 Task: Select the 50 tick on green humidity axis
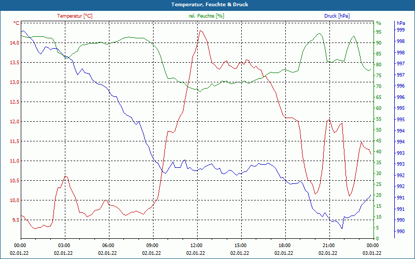(x=379, y=130)
